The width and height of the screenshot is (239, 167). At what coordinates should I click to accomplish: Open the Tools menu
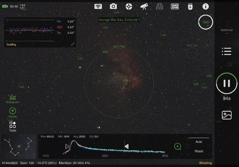click(x=13, y=127)
